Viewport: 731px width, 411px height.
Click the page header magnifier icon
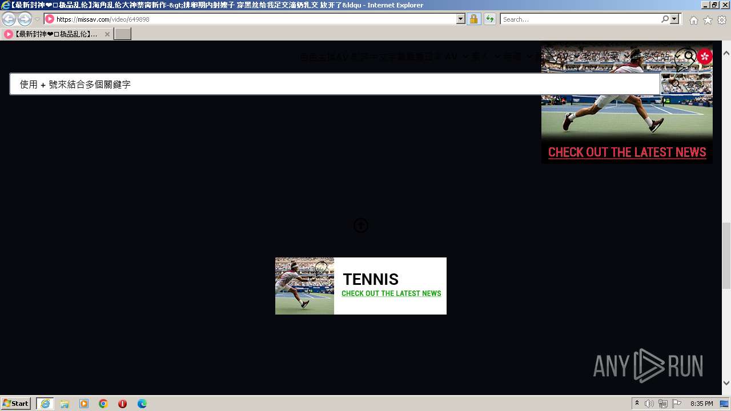click(689, 57)
